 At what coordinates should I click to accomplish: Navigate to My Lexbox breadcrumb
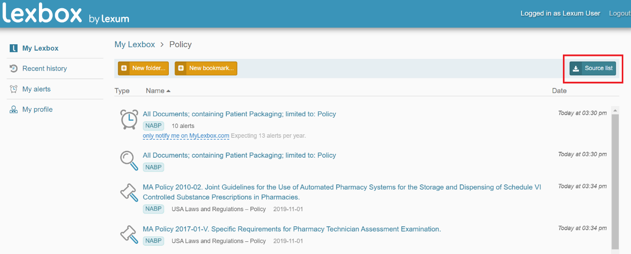click(135, 44)
